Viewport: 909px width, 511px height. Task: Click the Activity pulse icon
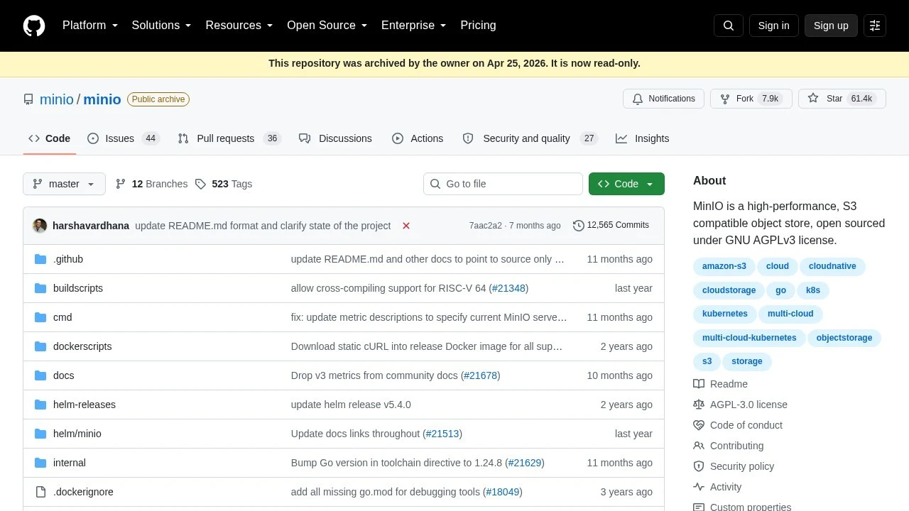[699, 487]
